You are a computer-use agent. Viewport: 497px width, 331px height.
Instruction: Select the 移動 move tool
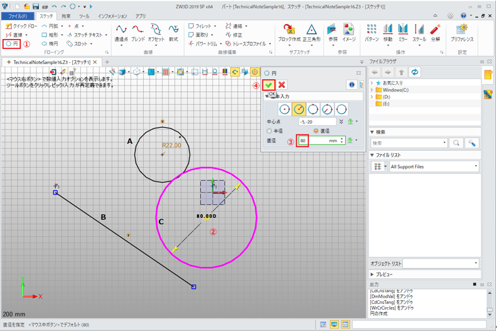(388, 33)
